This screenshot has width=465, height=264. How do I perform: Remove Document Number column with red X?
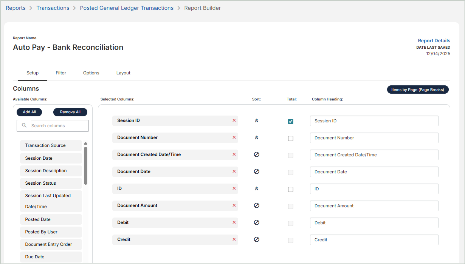point(234,137)
